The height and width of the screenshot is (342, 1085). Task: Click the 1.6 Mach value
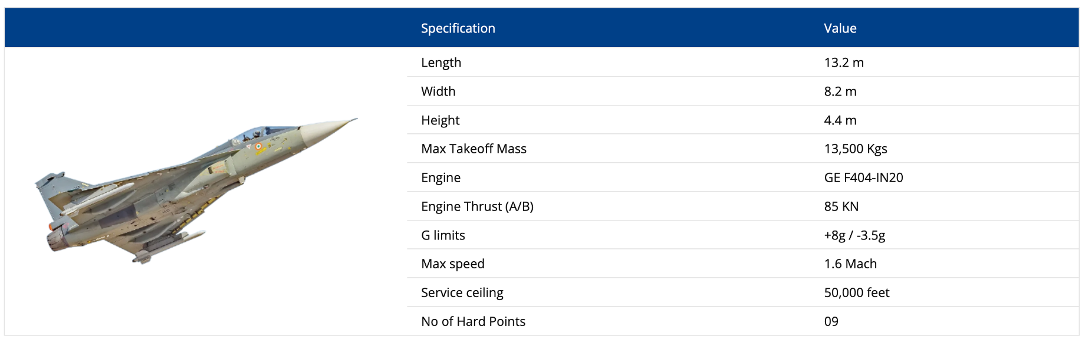pyautogui.click(x=850, y=264)
